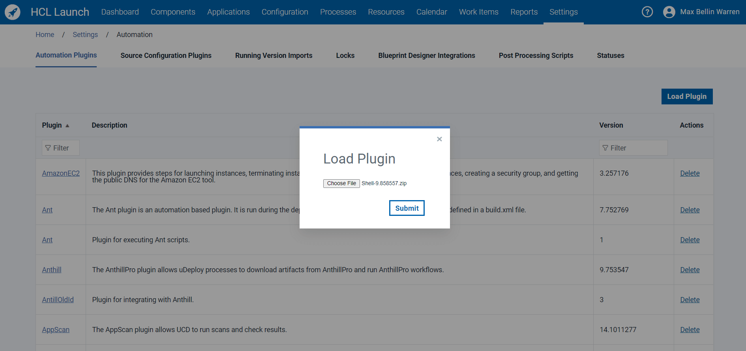The width and height of the screenshot is (746, 351).
Task: Open the Reports menu
Action: [x=524, y=12]
